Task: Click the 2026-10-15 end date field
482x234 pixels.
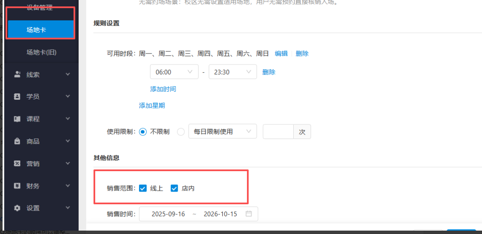Action: point(221,214)
